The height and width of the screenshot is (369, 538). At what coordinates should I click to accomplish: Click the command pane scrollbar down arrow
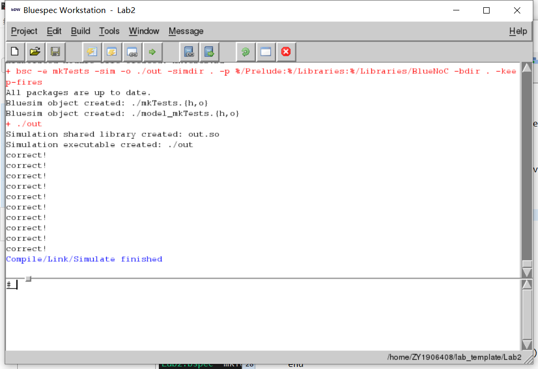click(x=527, y=345)
